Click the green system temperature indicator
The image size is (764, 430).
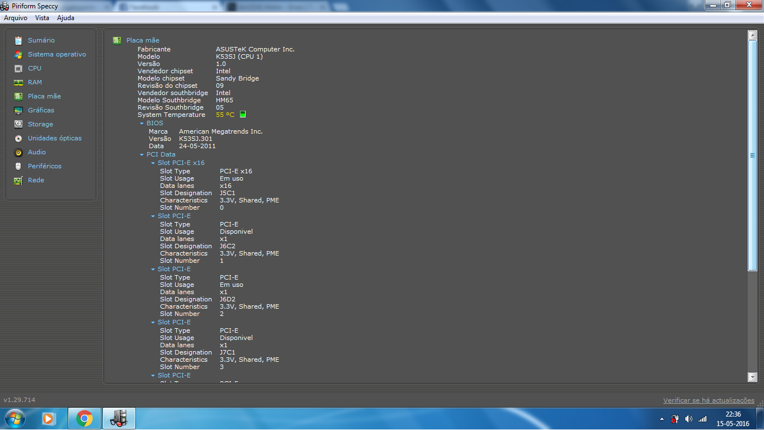[x=243, y=115]
